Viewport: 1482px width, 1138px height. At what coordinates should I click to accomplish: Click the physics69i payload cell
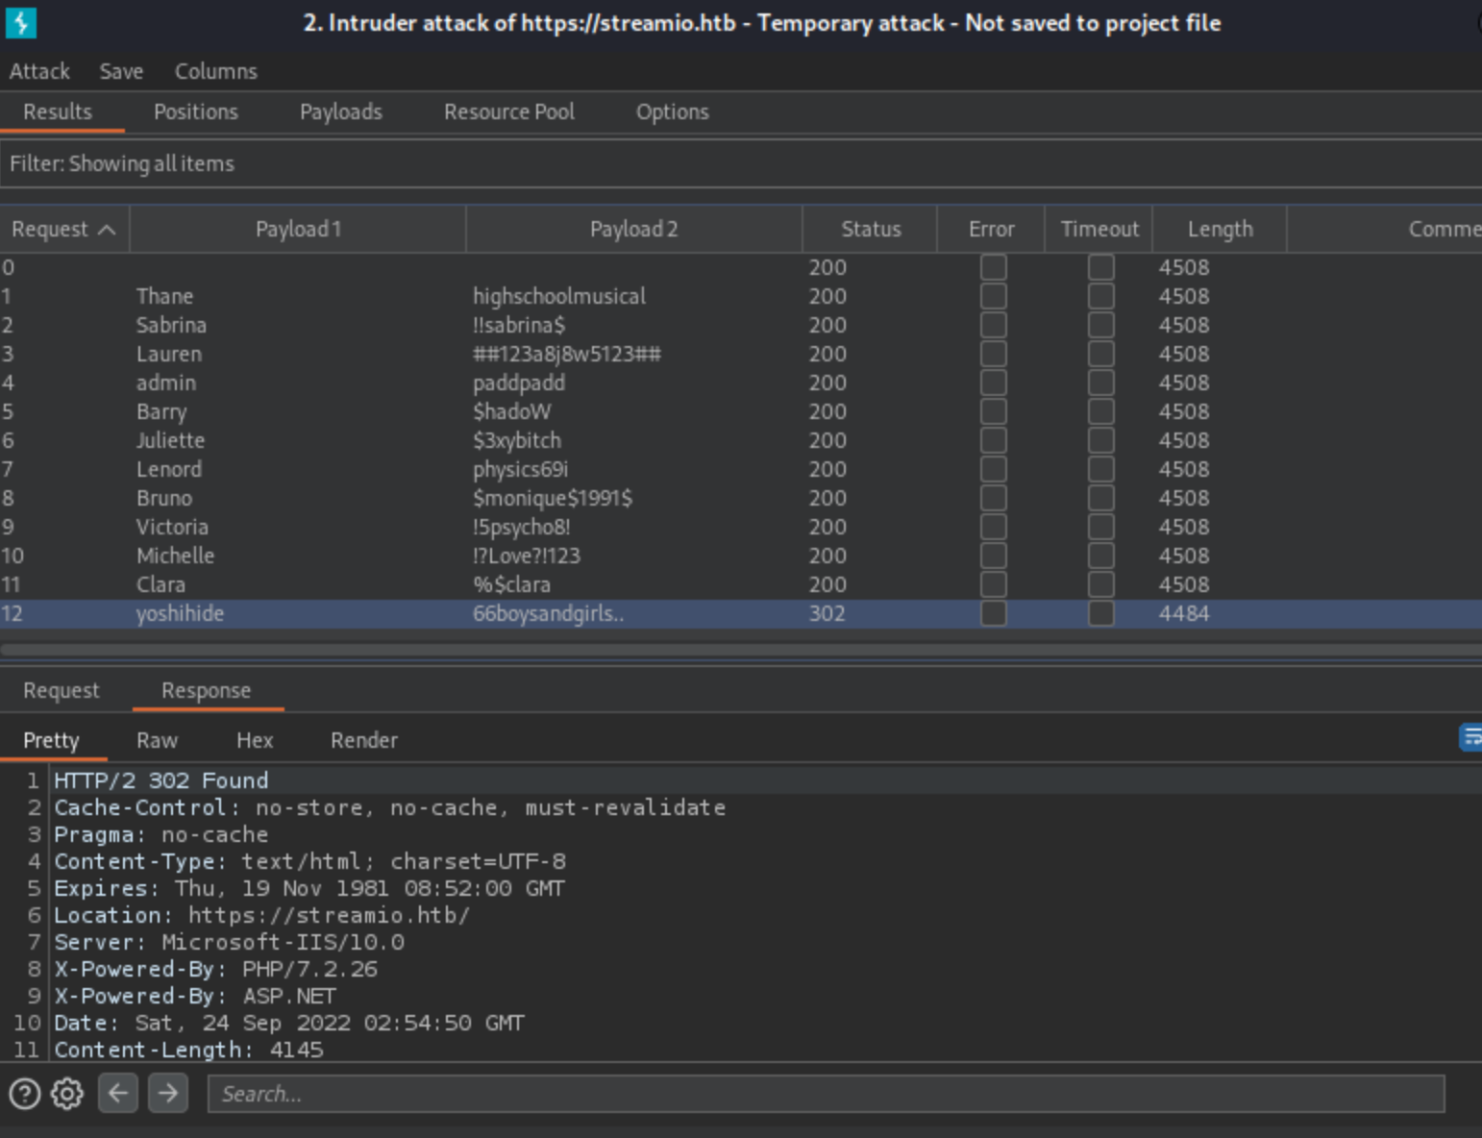coord(521,469)
